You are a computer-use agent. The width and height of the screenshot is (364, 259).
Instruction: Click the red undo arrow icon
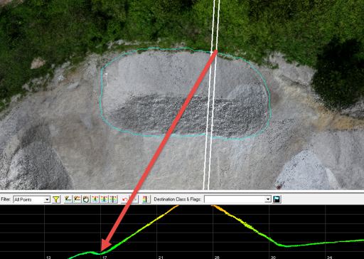[x=124, y=199]
